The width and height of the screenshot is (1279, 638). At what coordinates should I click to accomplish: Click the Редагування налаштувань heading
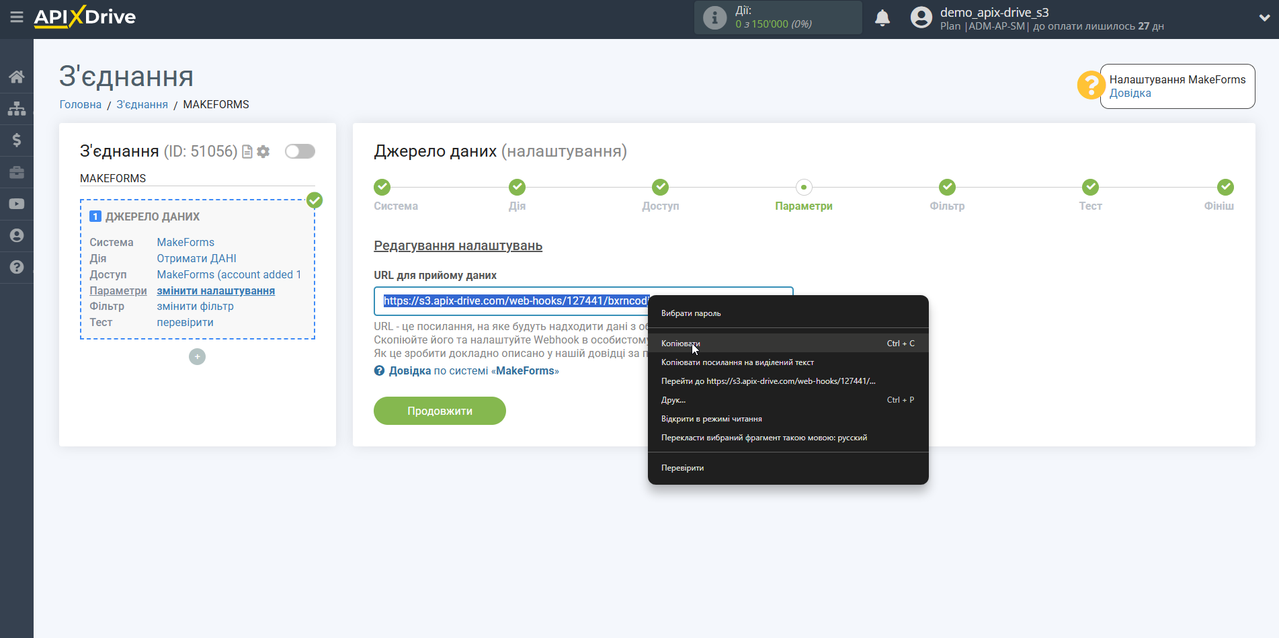click(458, 245)
